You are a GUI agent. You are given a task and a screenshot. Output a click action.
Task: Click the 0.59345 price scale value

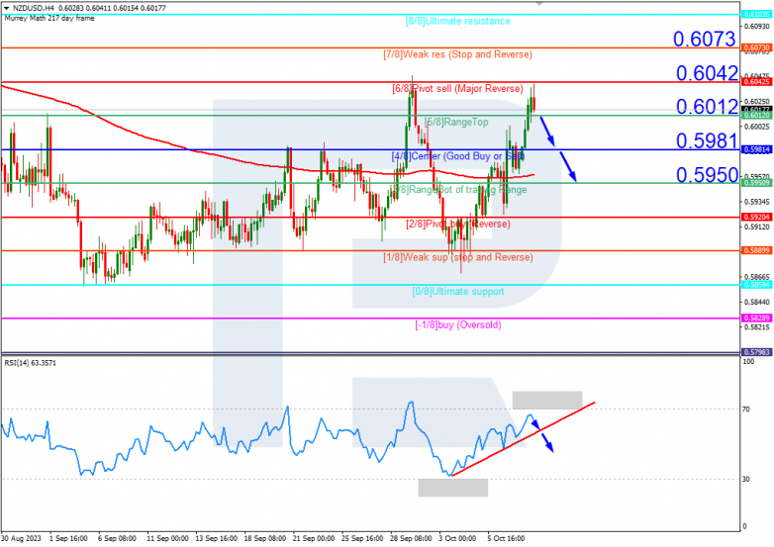pyautogui.click(x=756, y=202)
